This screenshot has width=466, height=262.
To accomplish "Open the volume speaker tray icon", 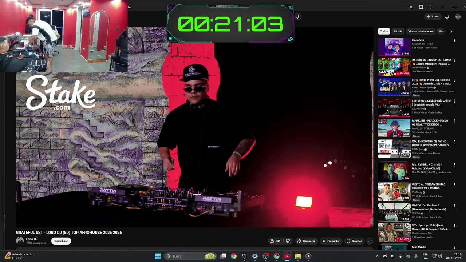I will pos(440,256).
